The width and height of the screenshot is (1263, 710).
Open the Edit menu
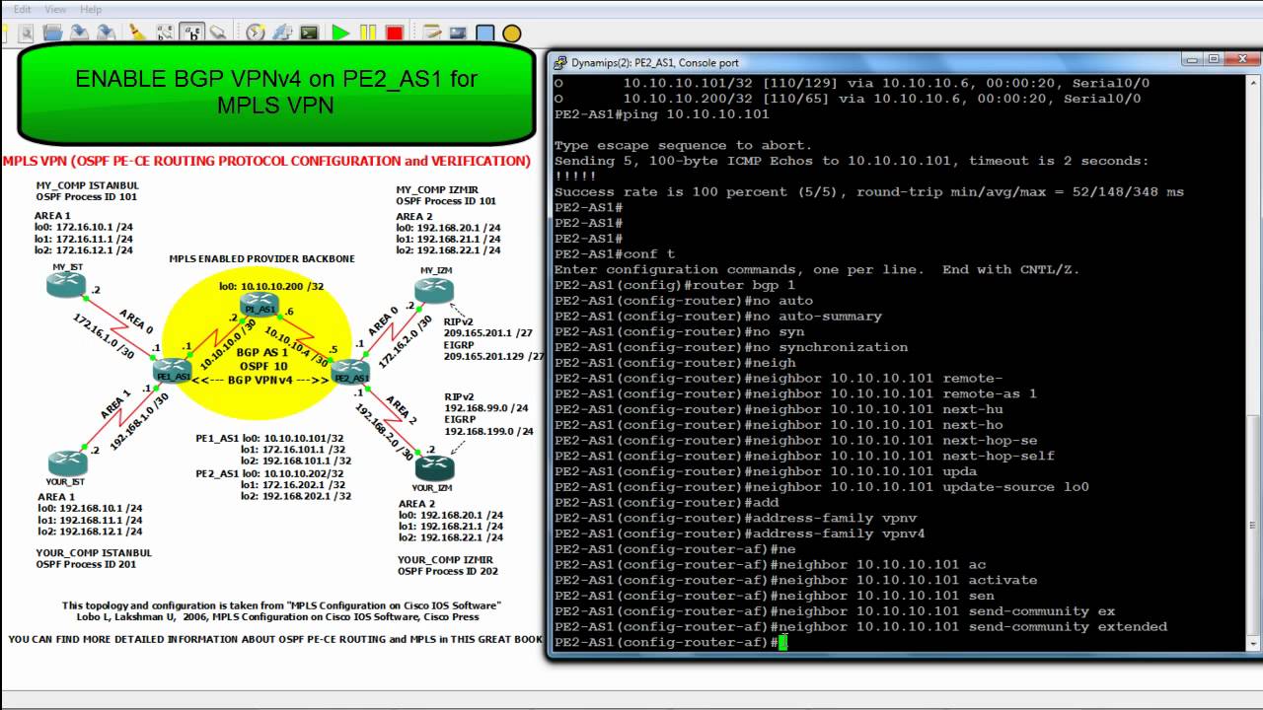[x=21, y=9]
